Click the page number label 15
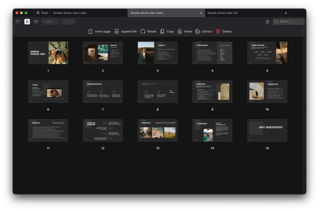This screenshot has height=211, width=319. [267, 148]
